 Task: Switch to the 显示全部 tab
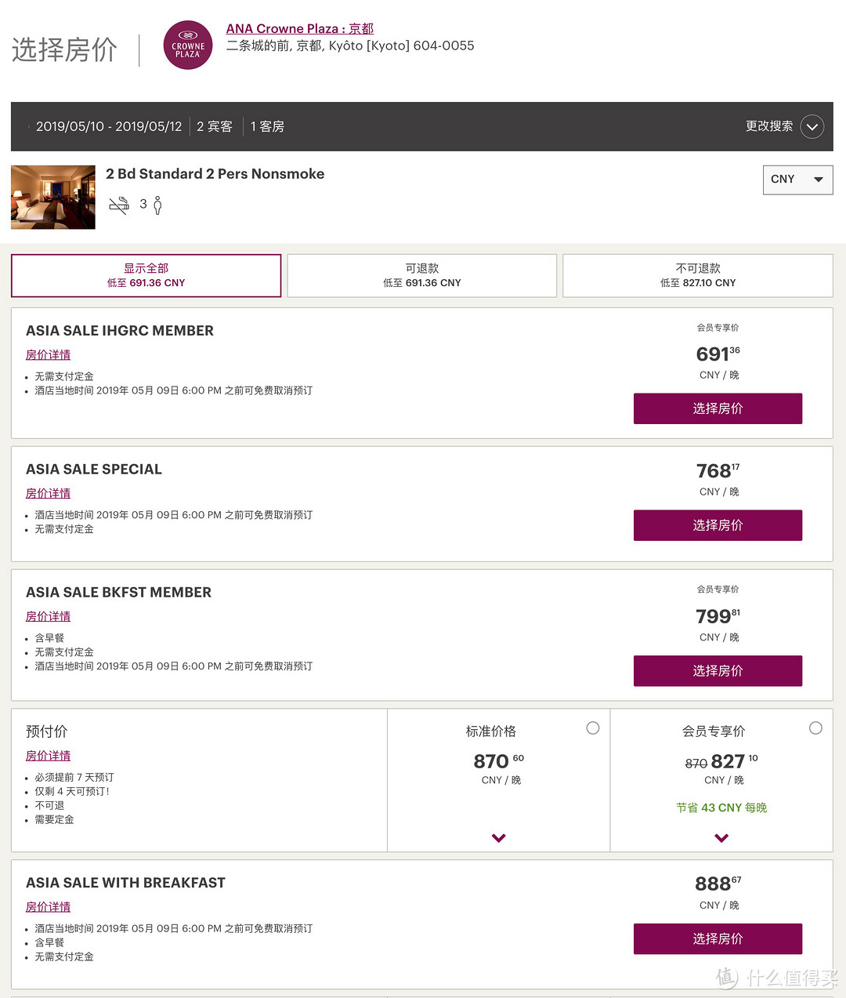click(146, 275)
